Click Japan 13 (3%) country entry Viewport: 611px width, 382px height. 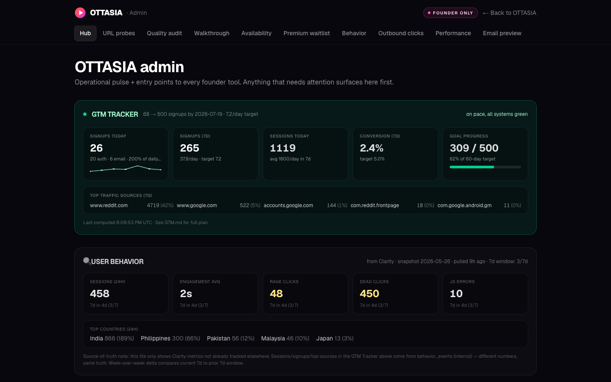coord(335,338)
